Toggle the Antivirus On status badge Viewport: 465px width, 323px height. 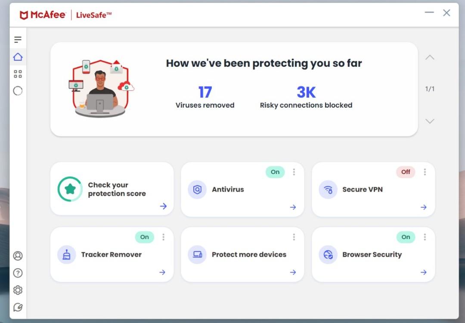coord(275,172)
